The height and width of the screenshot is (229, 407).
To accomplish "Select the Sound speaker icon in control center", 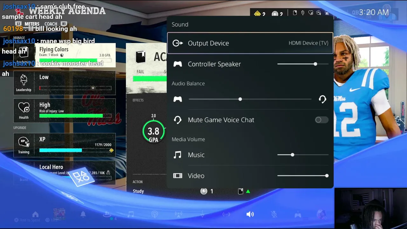I will [250, 214].
